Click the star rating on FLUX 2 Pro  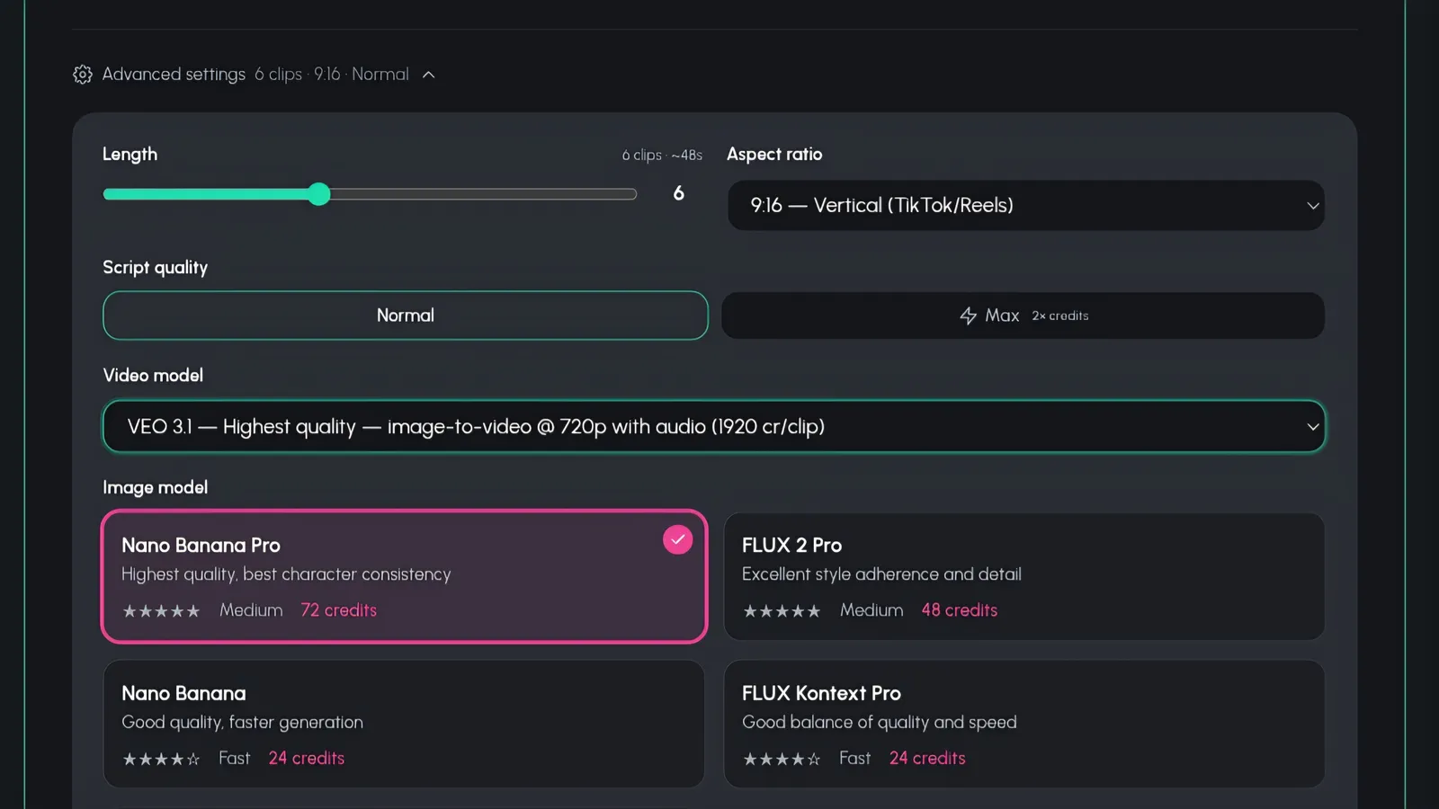tap(782, 611)
